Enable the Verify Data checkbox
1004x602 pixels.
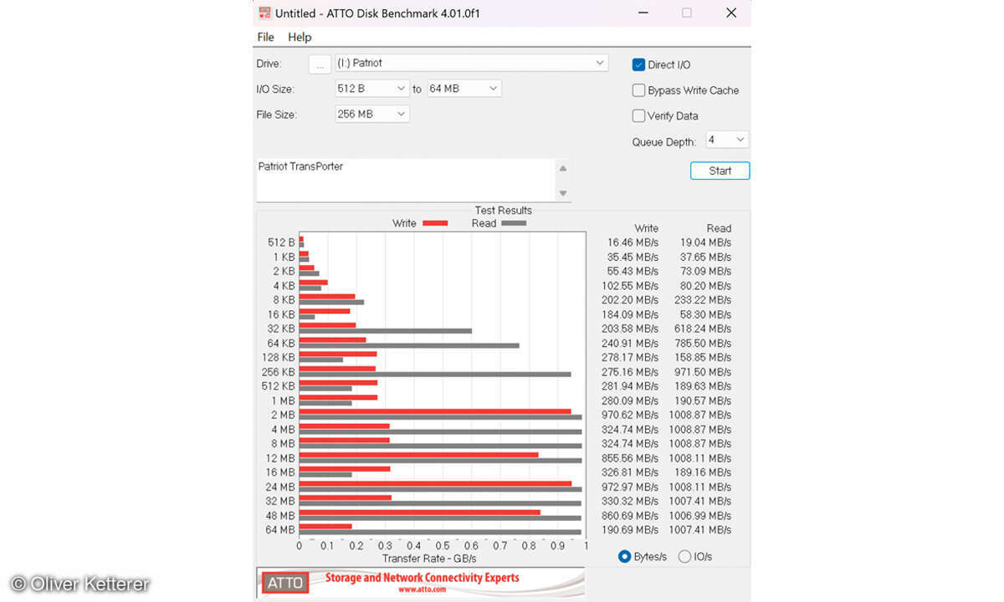click(638, 116)
